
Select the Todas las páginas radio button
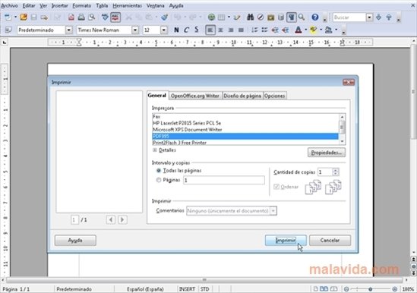(x=159, y=171)
